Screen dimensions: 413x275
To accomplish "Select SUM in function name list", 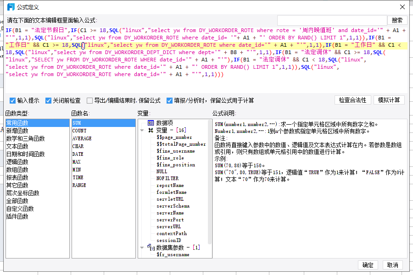I will click(x=104, y=123).
